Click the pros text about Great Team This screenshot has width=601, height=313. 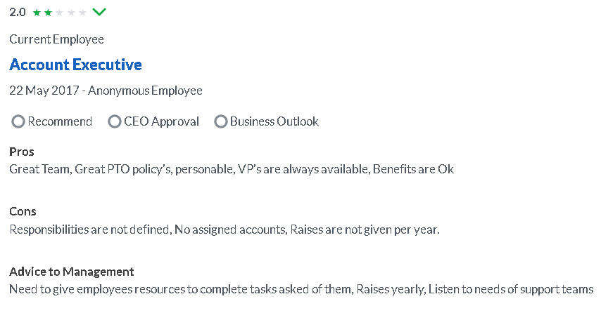[232, 169]
